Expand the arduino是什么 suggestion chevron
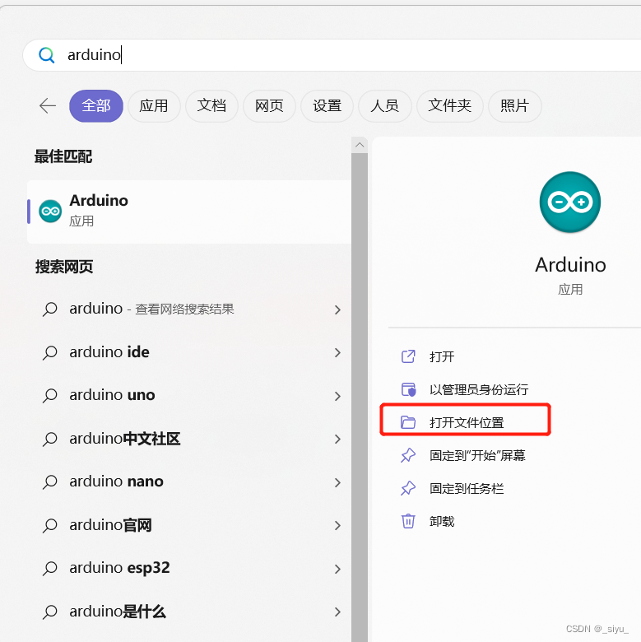 click(x=337, y=612)
